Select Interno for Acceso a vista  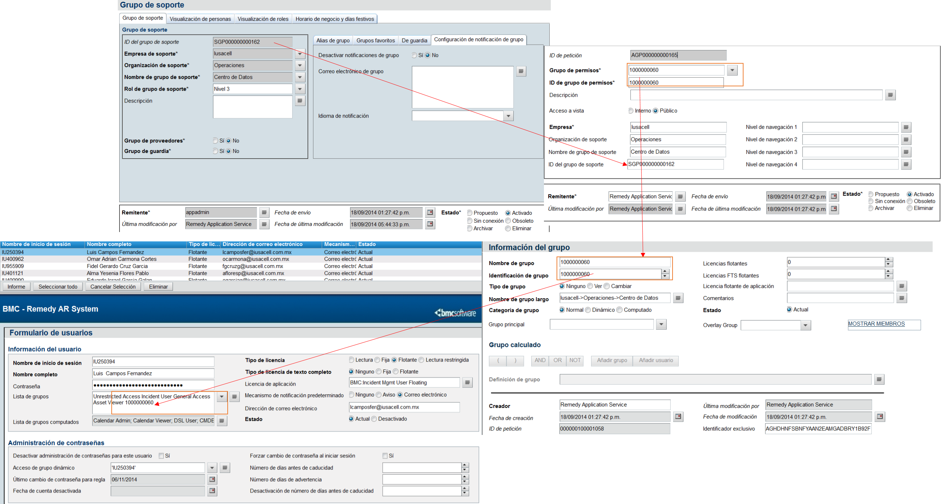pos(631,111)
